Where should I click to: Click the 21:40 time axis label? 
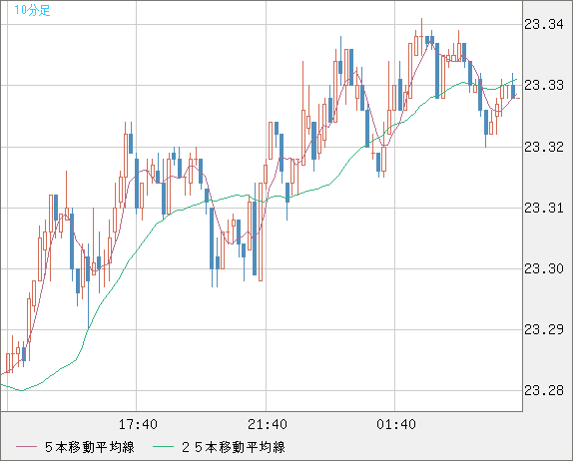(x=268, y=424)
